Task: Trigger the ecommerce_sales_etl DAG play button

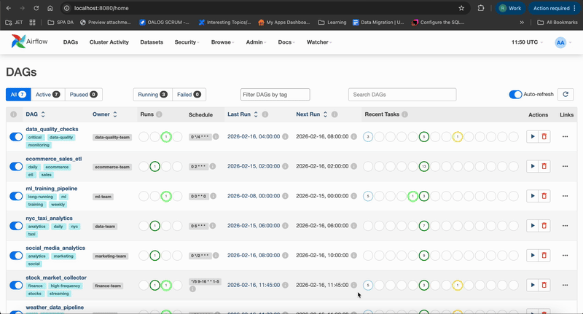Action: [x=533, y=166]
